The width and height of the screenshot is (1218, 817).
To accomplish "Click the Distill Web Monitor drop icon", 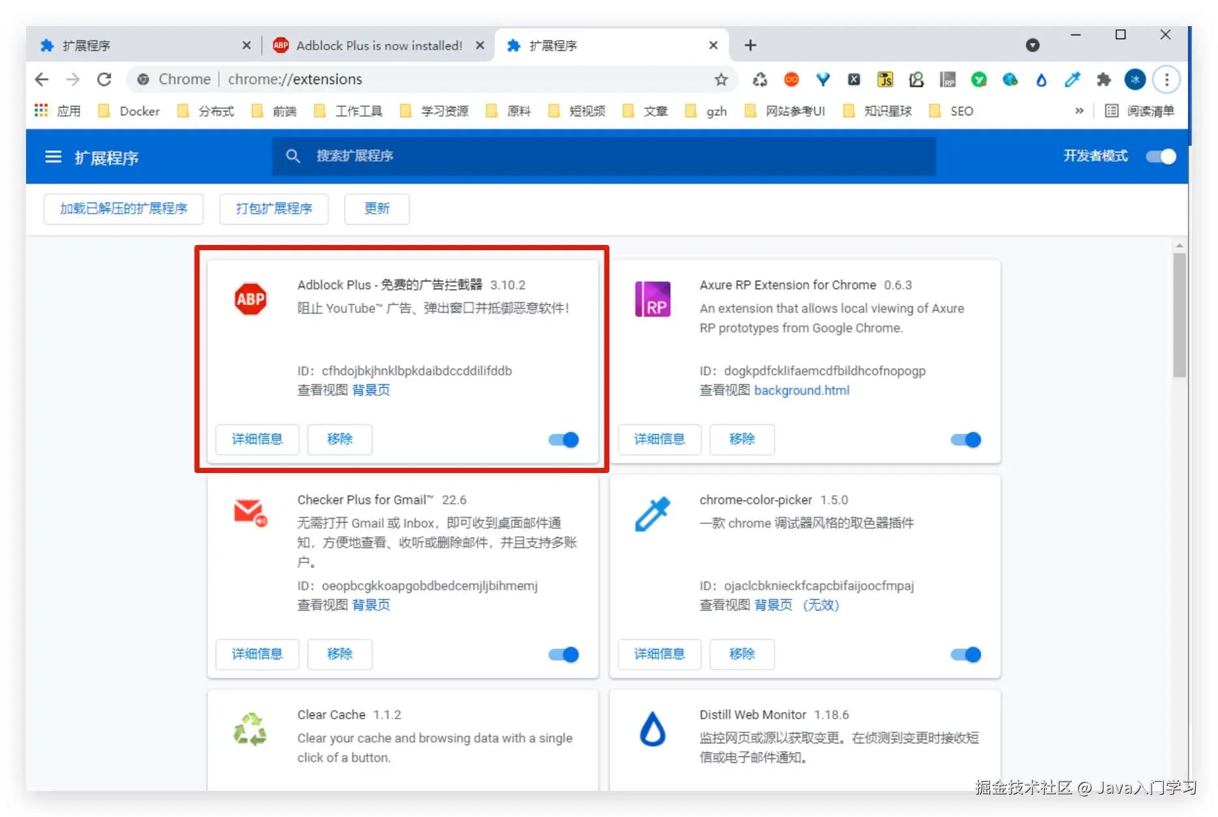I will (653, 728).
